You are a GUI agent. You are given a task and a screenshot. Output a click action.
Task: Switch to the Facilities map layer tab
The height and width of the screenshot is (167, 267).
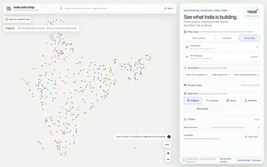click(x=227, y=38)
